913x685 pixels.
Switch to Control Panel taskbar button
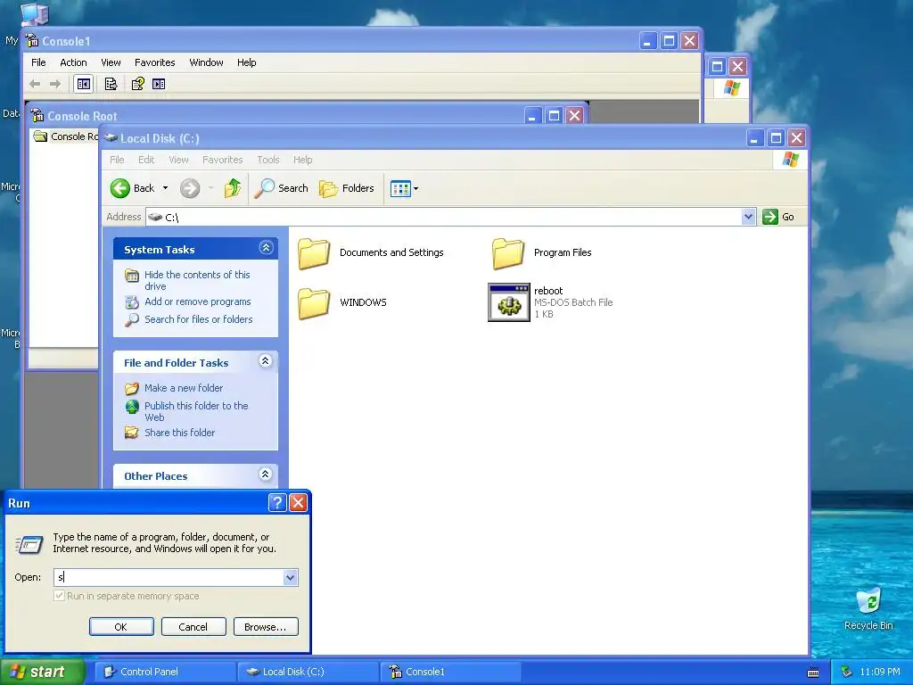click(x=165, y=672)
